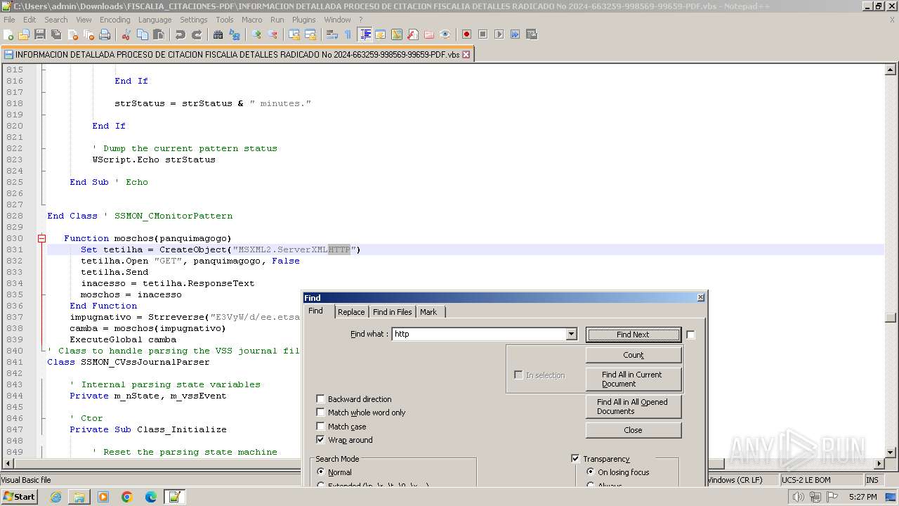The image size is (899, 506).
Task: Switch to the Find in Files tab
Action: coord(392,312)
